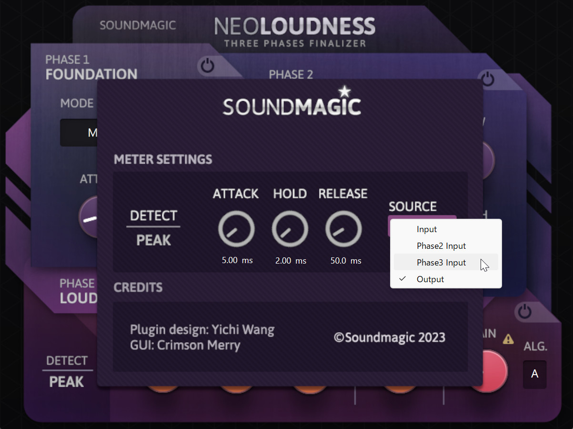Click the "THREE PHASES FINALIZER" subtitle

pyautogui.click(x=295, y=44)
